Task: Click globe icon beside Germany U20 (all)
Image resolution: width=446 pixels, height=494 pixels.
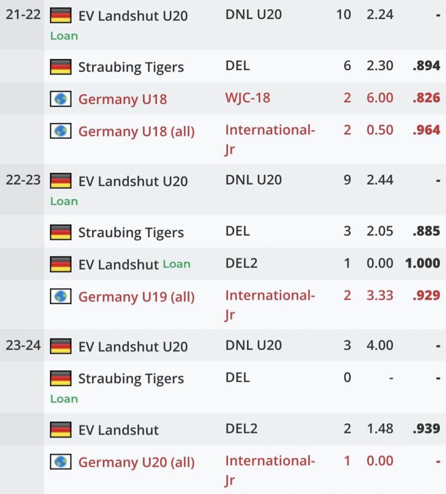Action: (x=61, y=462)
